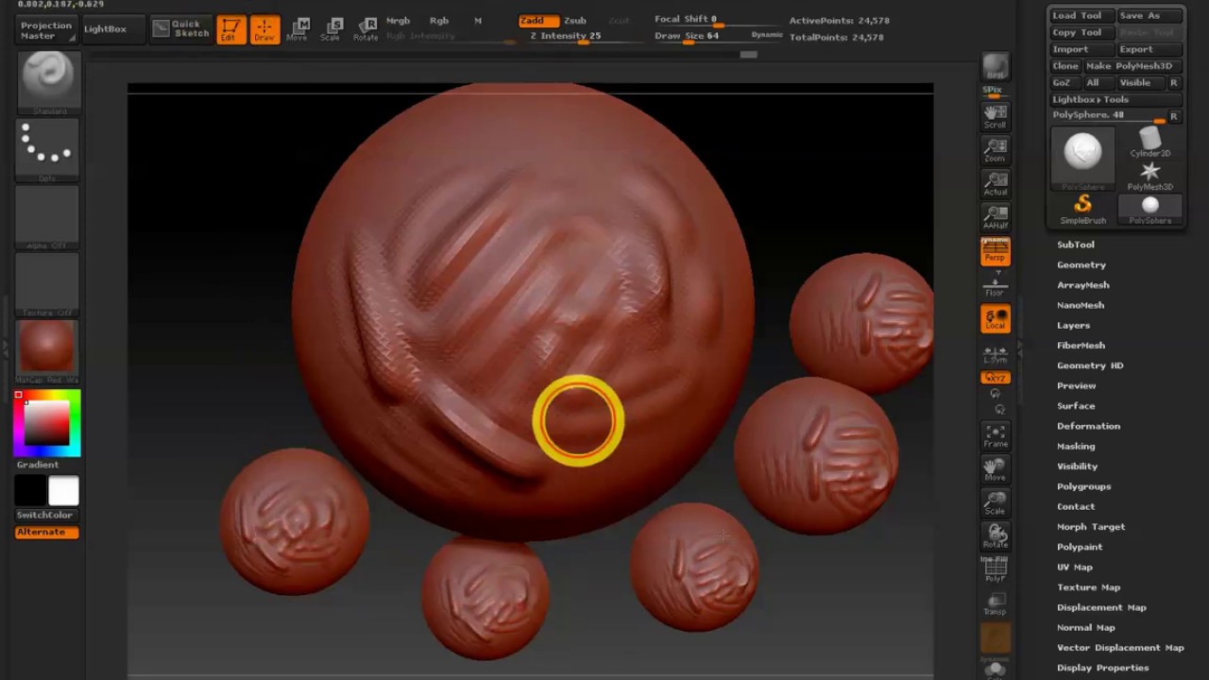Image resolution: width=1209 pixels, height=680 pixels.
Task: Expand the ArrayMesh section
Action: pyautogui.click(x=1083, y=285)
